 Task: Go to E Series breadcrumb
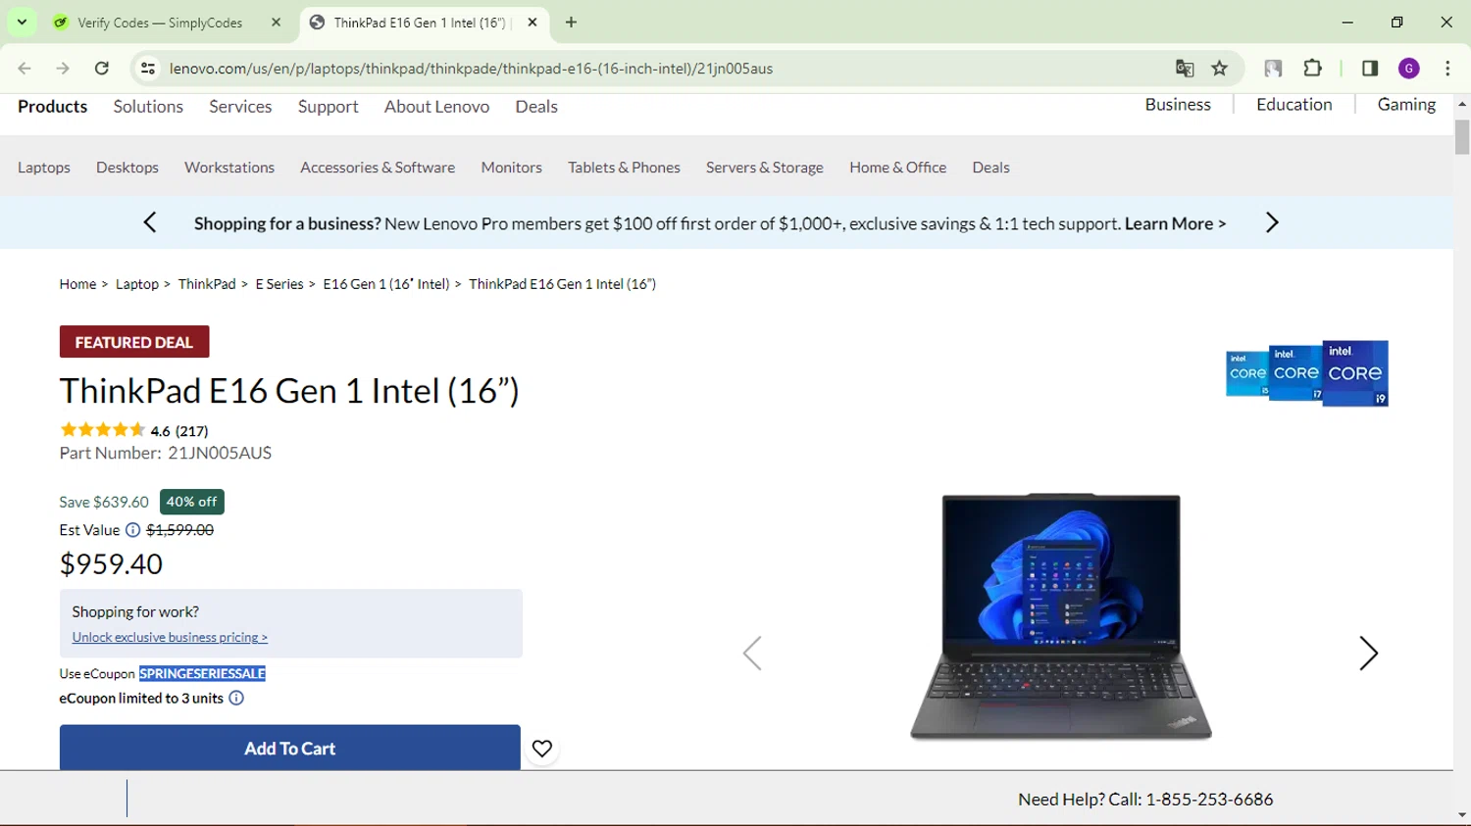(279, 284)
